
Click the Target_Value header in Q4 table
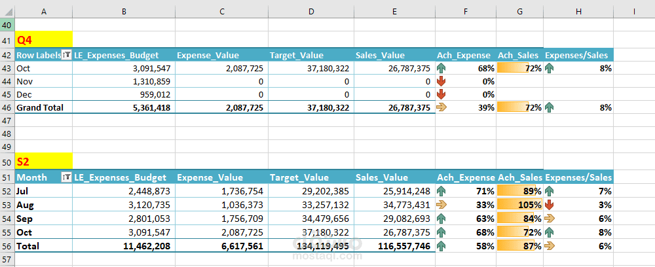[x=293, y=56]
